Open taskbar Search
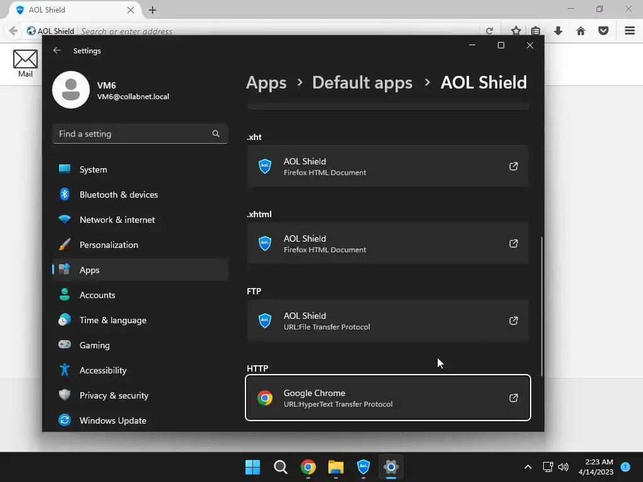The width and height of the screenshot is (643, 482). coord(281,467)
